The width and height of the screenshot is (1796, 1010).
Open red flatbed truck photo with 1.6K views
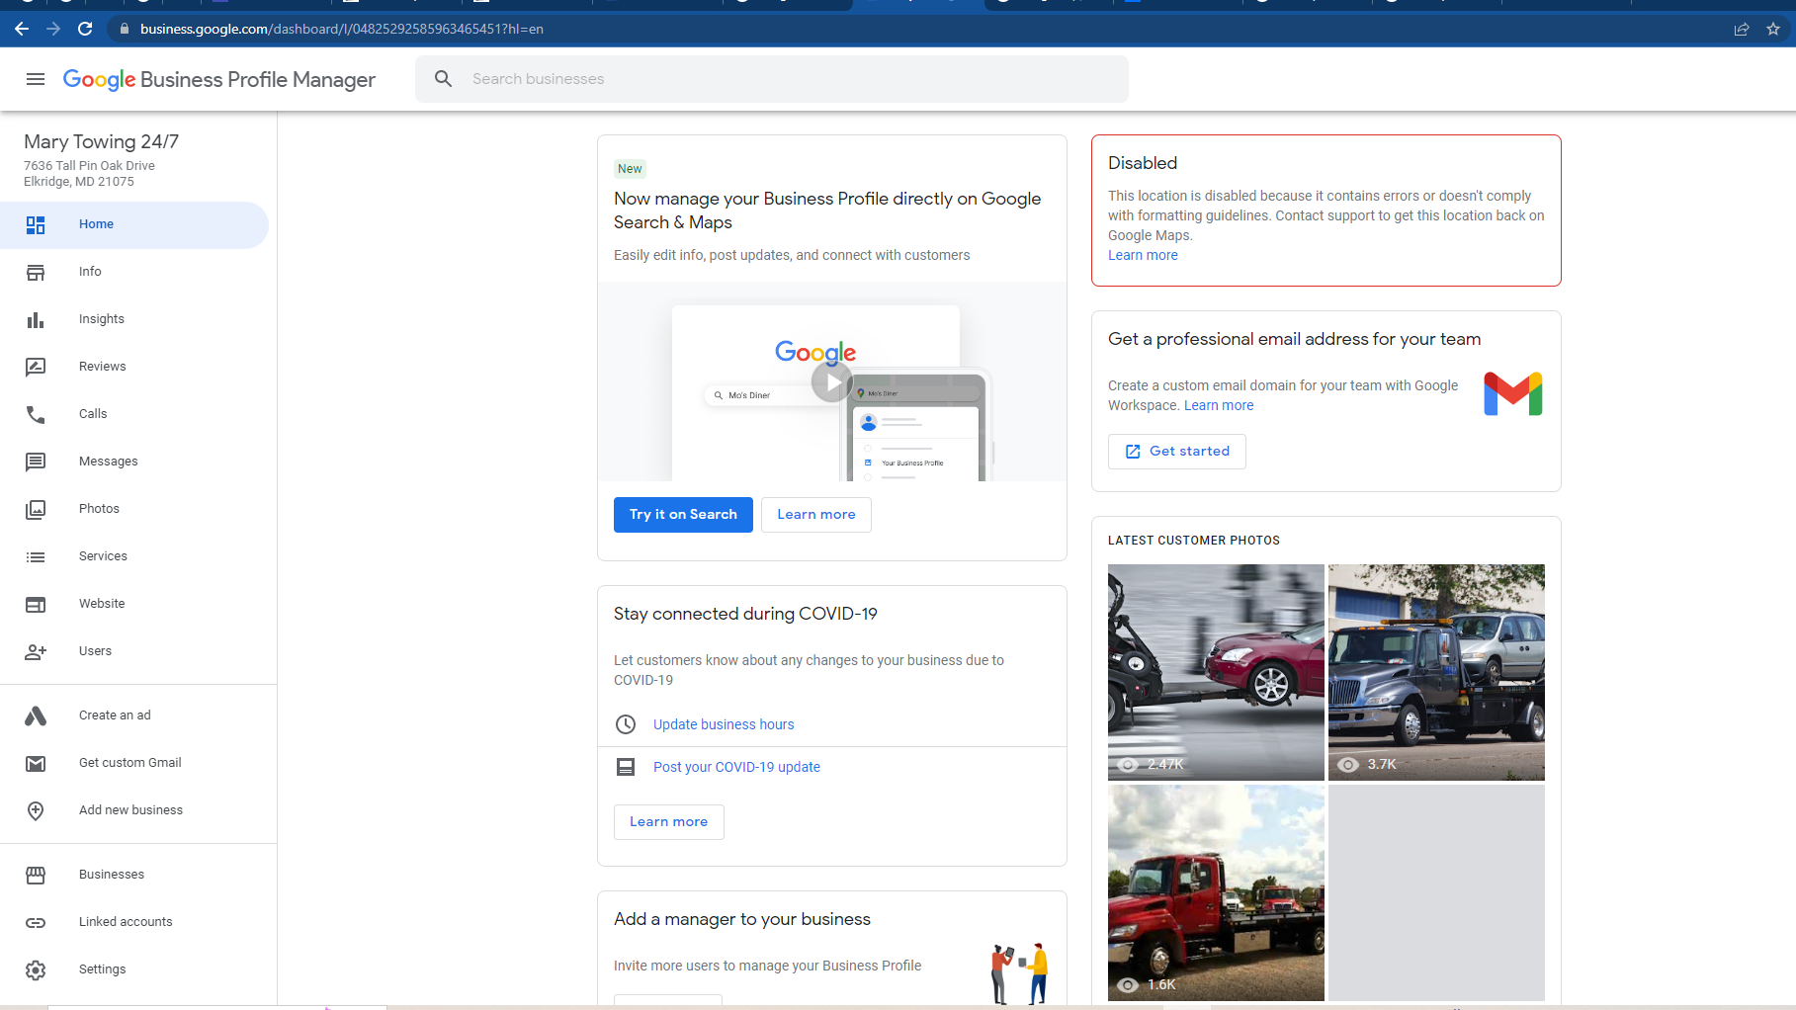(1216, 892)
